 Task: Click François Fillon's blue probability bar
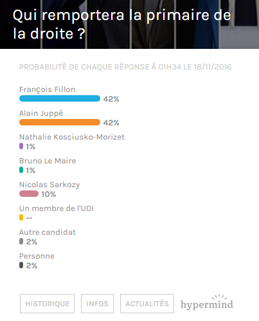pos(60,98)
